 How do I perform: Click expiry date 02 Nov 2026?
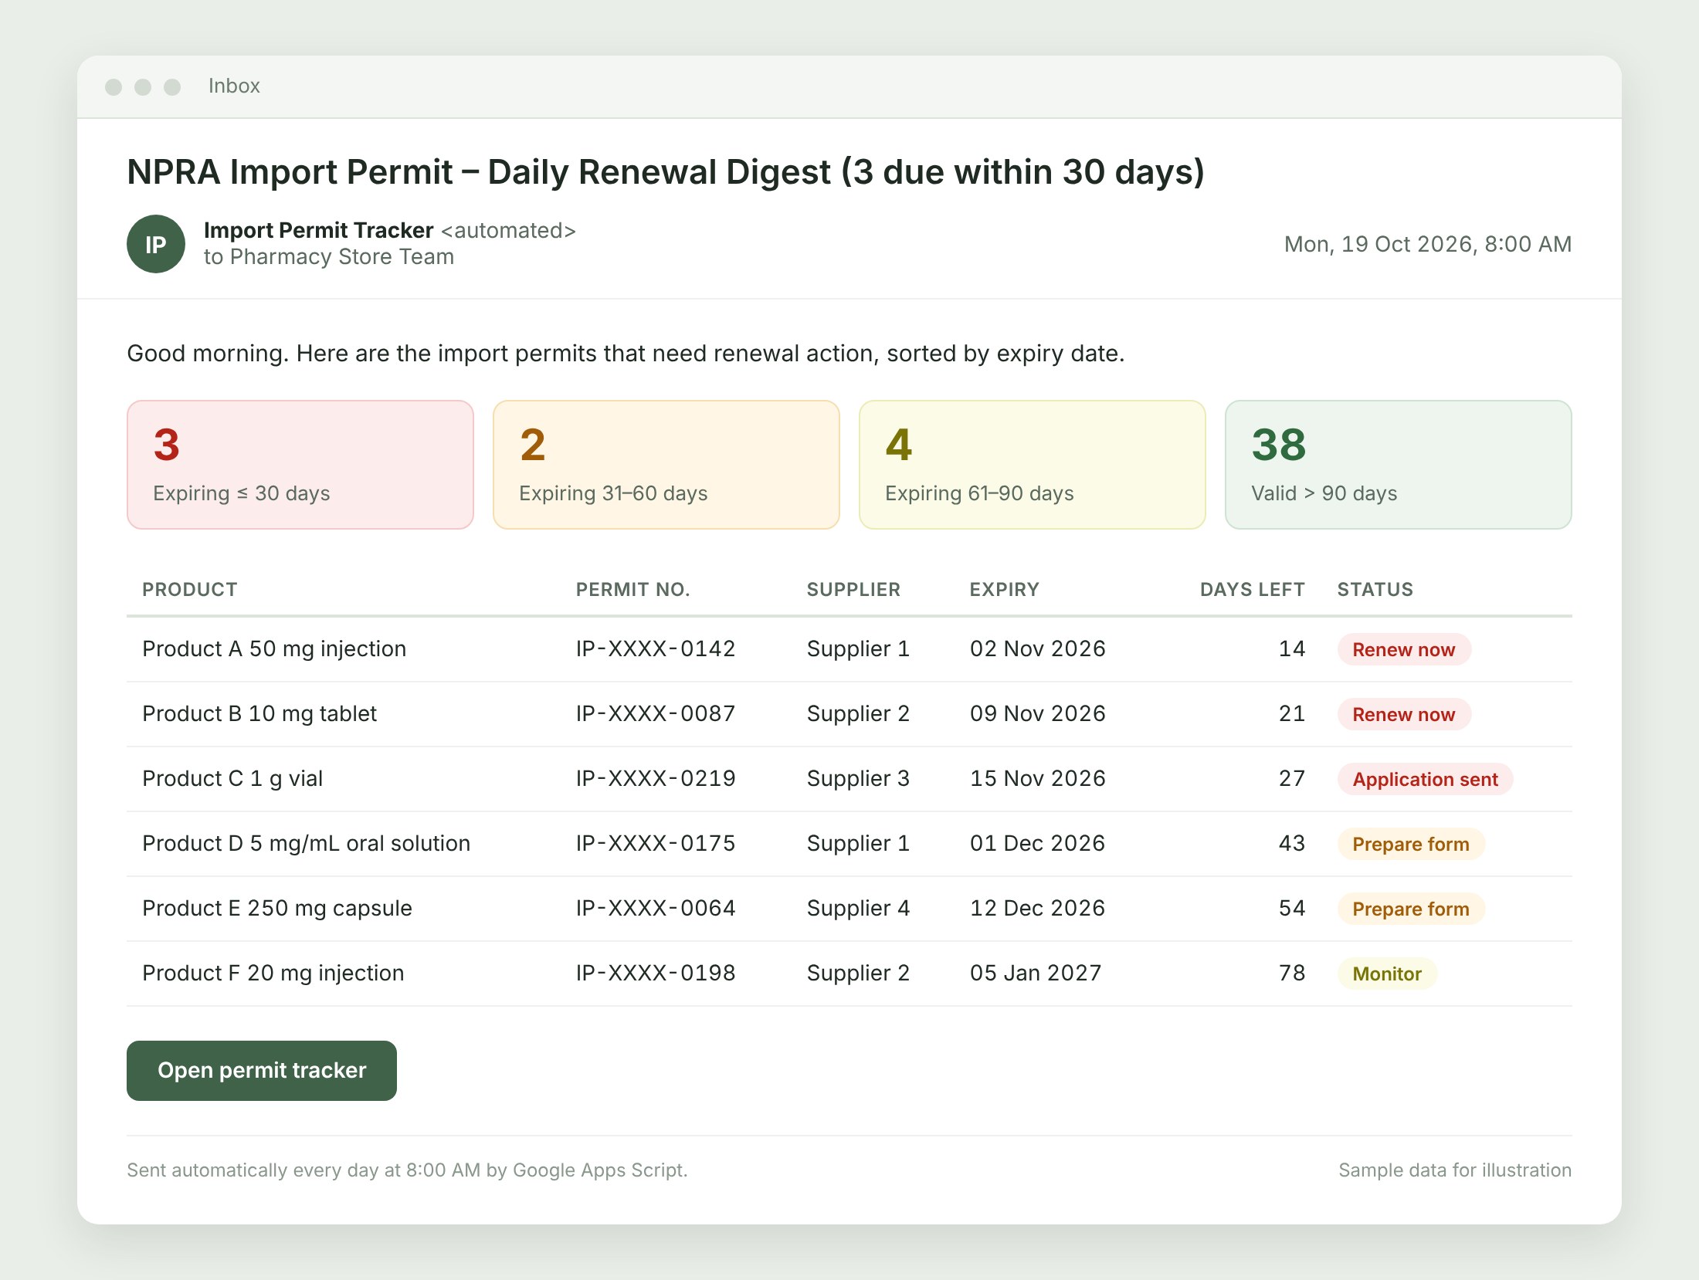pos(1038,648)
